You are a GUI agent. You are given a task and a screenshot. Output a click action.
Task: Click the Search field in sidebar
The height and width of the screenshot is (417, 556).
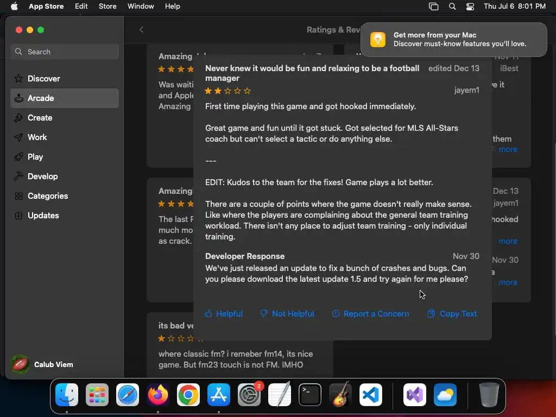[65, 52]
